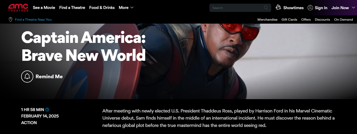Open the Merchandise link
This screenshot has height=134, width=357.
pyautogui.click(x=267, y=20)
